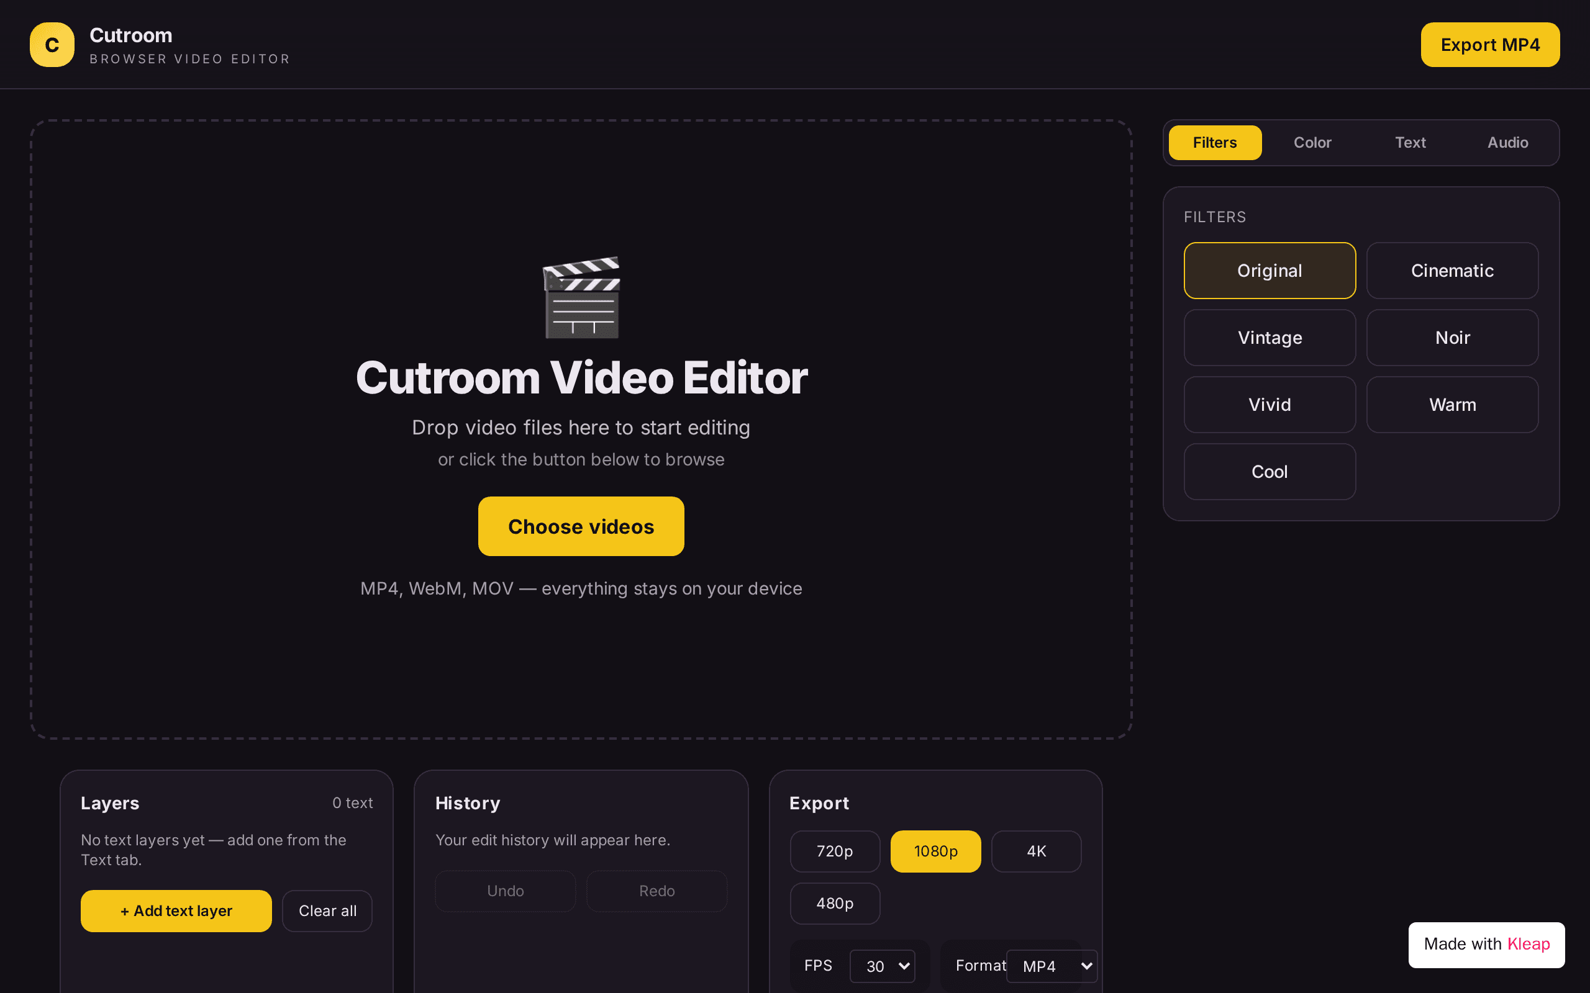Click the Cutroom yellow C logo
1590x993 pixels.
point(52,45)
